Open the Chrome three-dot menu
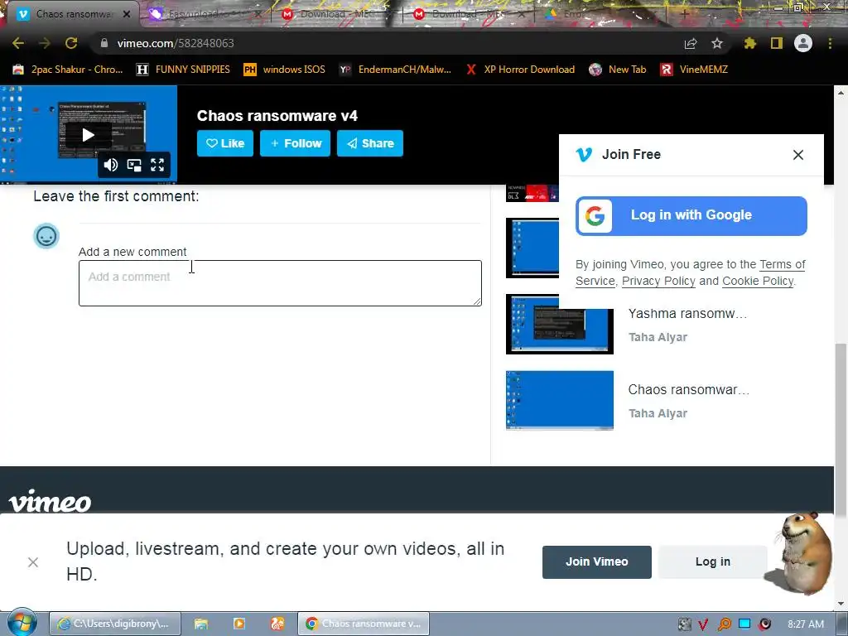 (x=830, y=43)
